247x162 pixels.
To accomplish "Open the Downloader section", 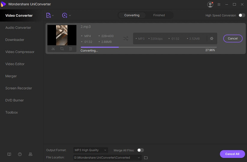I will tap(15, 40).
